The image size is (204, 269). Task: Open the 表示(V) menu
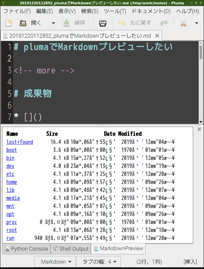67,11
